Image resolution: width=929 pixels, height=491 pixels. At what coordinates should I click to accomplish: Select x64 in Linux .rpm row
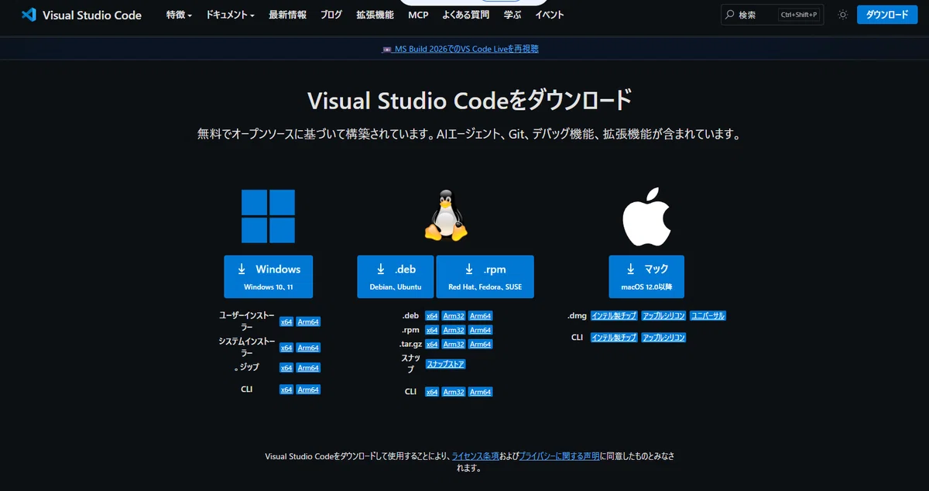432,330
